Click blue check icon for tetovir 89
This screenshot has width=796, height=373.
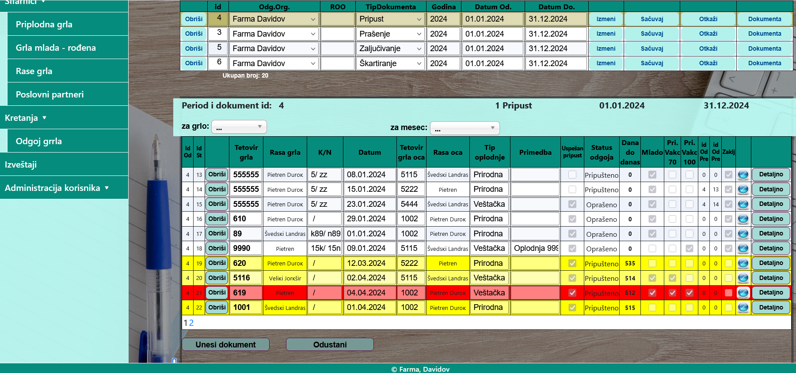743,234
